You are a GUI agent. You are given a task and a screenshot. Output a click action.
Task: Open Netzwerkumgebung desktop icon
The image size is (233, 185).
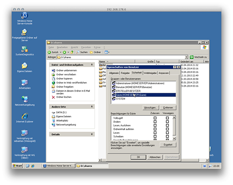pyautogui.click(x=24, y=101)
